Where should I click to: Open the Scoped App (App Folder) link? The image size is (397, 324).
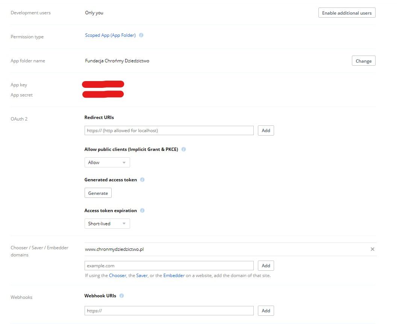(x=110, y=35)
